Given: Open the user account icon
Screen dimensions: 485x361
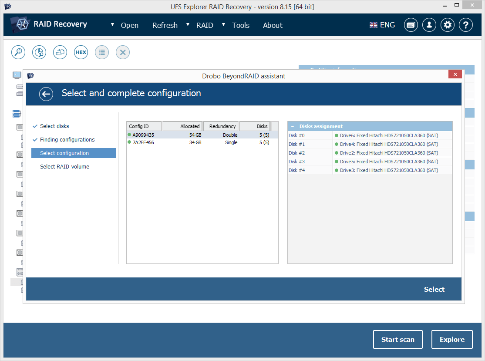Looking at the screenshot, I should tap(429, 25).
